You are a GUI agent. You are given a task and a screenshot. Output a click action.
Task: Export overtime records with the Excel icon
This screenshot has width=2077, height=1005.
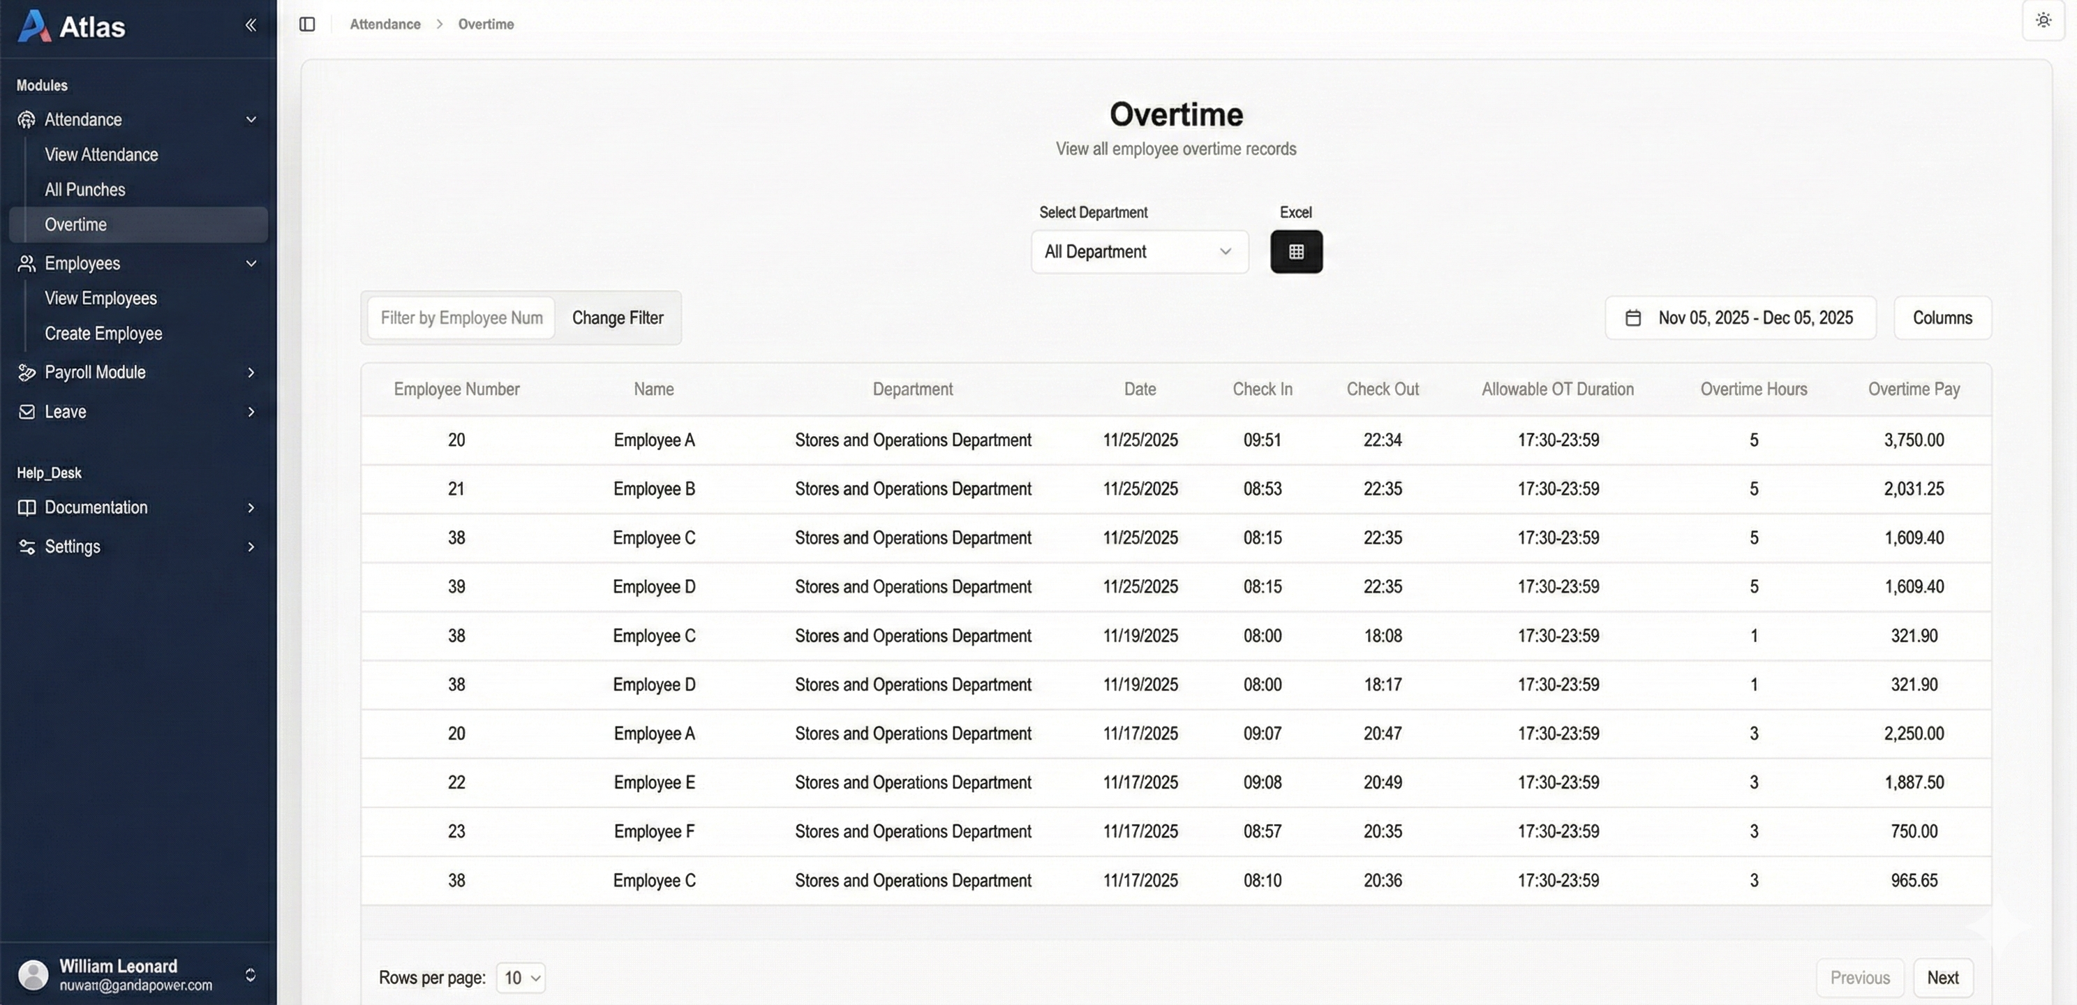coord(1296,252)
